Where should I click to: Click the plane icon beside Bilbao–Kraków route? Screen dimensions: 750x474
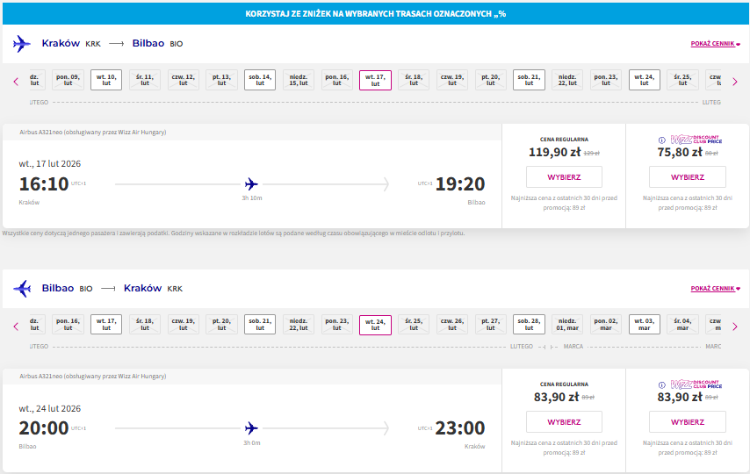[22, 289]
